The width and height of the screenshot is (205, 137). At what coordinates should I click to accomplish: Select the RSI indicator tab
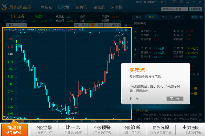click(120, 121)
